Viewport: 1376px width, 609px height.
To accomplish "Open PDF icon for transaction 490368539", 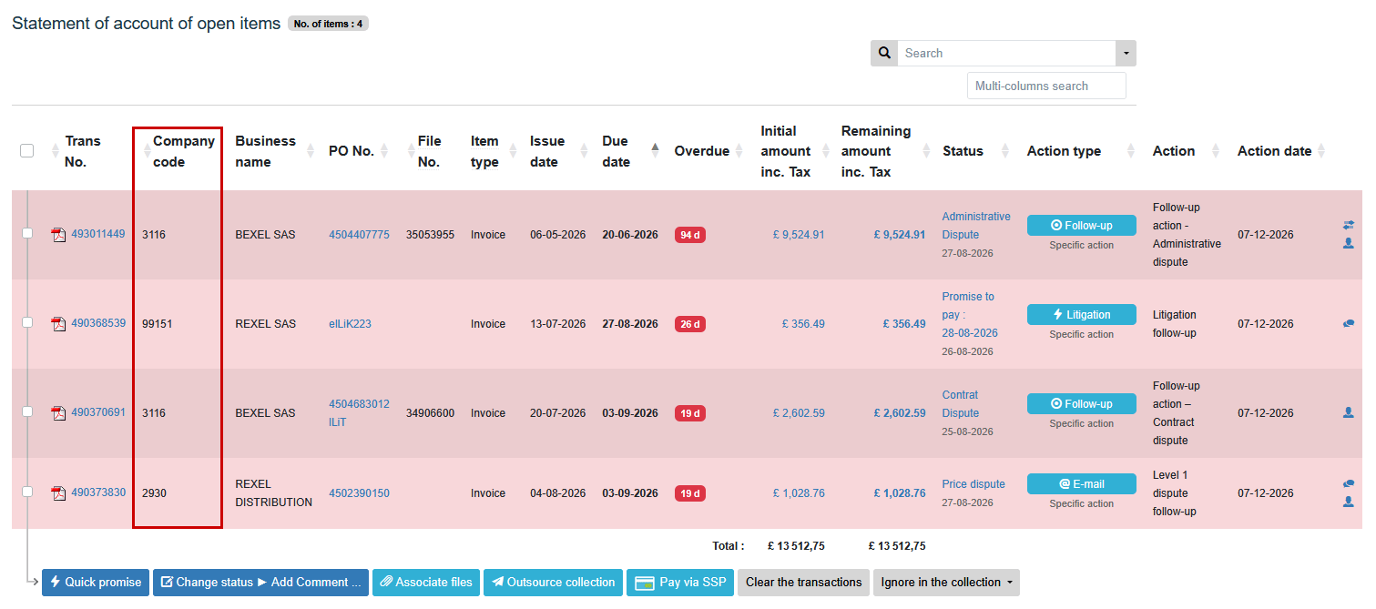I will tap(58, 324).
